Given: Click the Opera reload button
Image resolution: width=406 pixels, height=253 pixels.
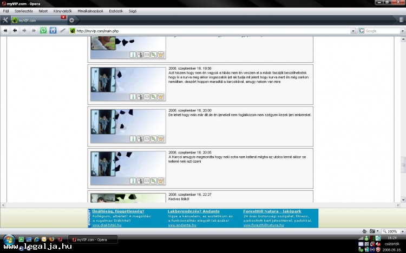Looking at the screenshot, I should 43,31.
